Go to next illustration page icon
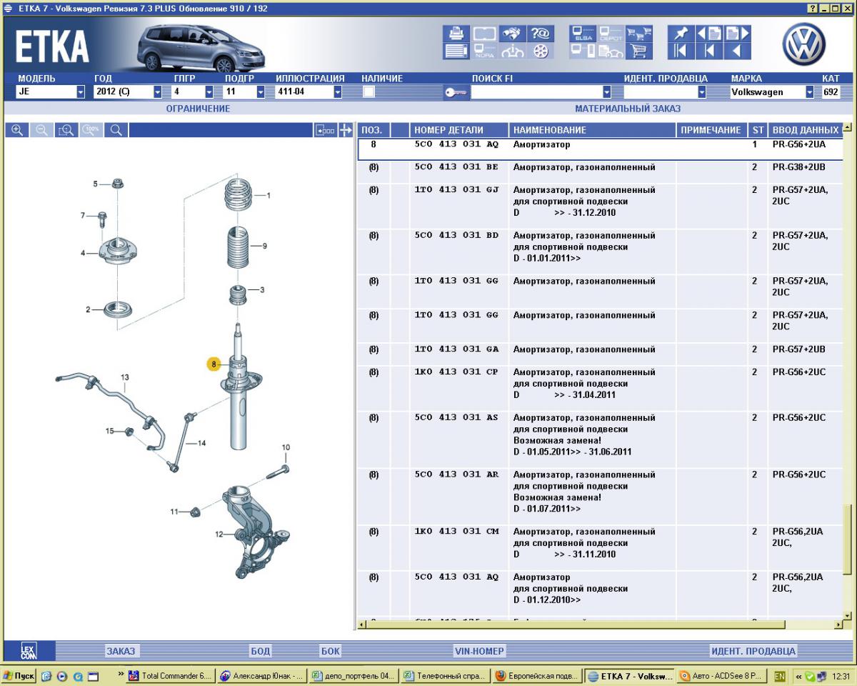Image resolution: width=857 pixels, height=686 pixels. (x=737, y=34)
